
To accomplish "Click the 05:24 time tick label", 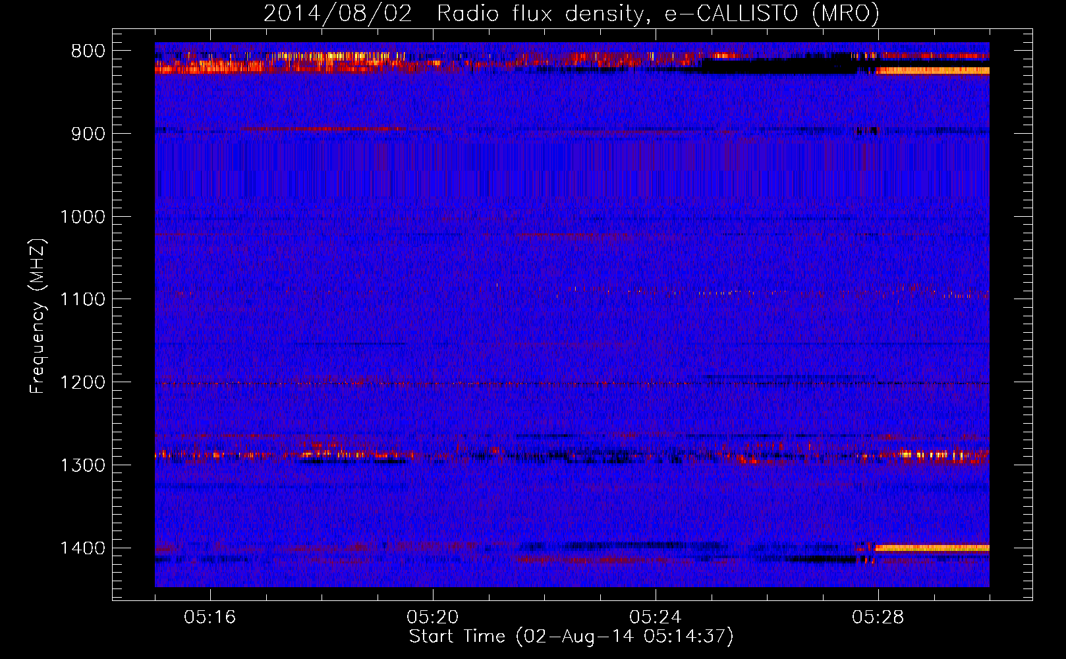I will [656, 617].
